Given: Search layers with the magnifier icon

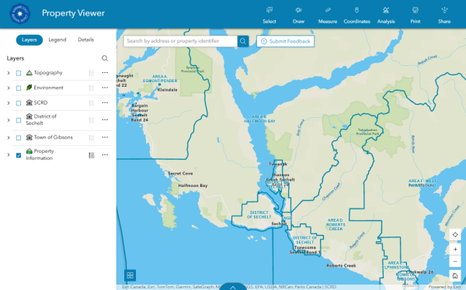Looking at the screenshot, I should [x=105, y=58].
